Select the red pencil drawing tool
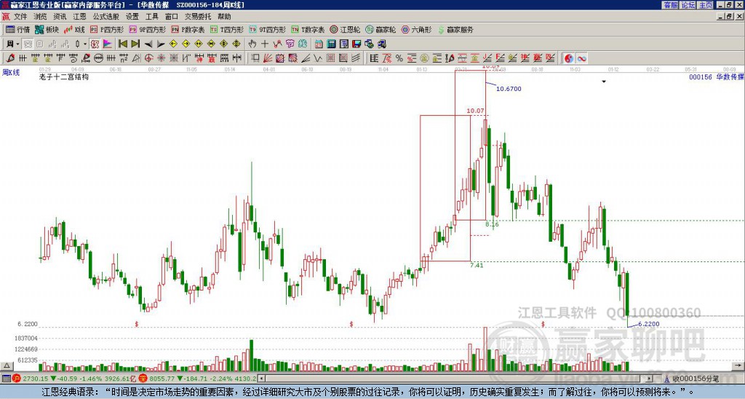The image size is (745, 399). [10, 58]
